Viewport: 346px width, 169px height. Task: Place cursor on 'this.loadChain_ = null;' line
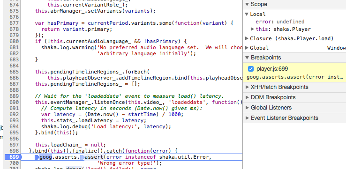coord(70,145)
